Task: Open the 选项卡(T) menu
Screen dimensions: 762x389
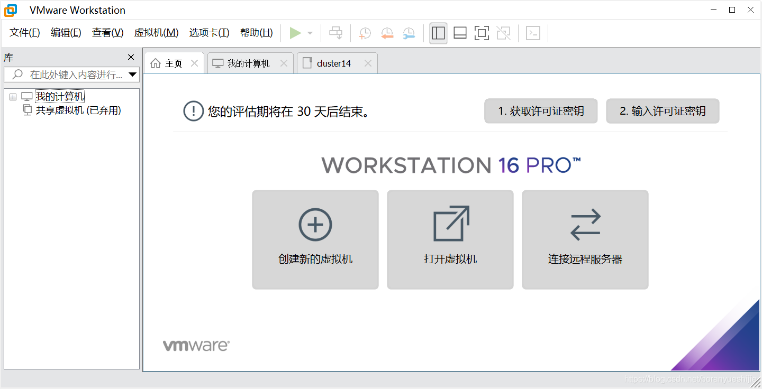Action: point(210,33)
